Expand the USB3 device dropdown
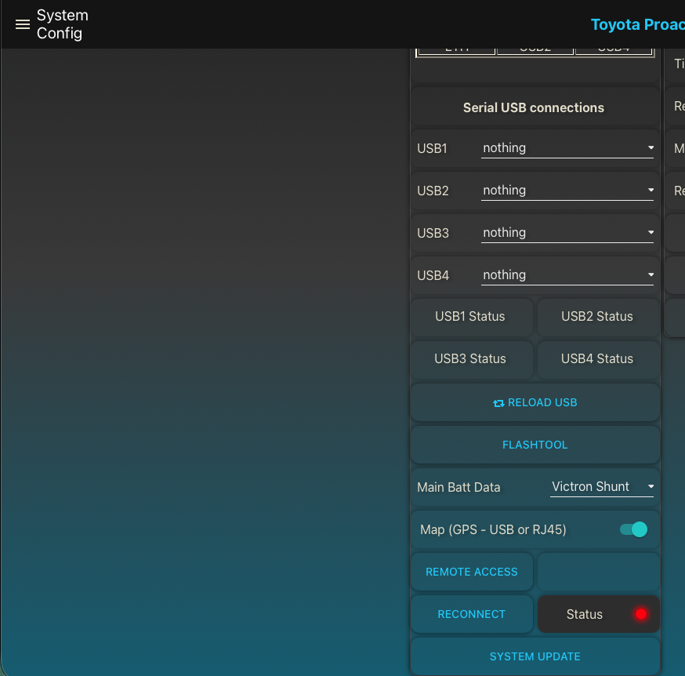Image resolution: width=685 pixels, height=676 pixels. (567, 233)
